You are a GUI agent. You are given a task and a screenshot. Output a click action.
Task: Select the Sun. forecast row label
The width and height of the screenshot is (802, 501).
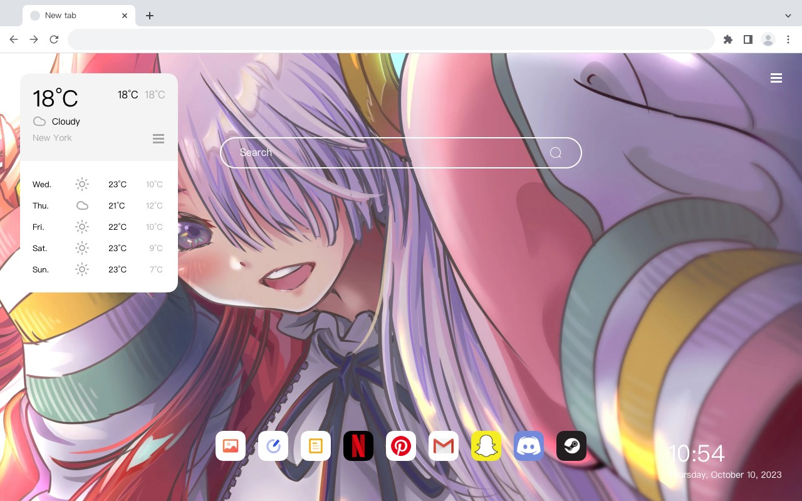pos(41,269)
